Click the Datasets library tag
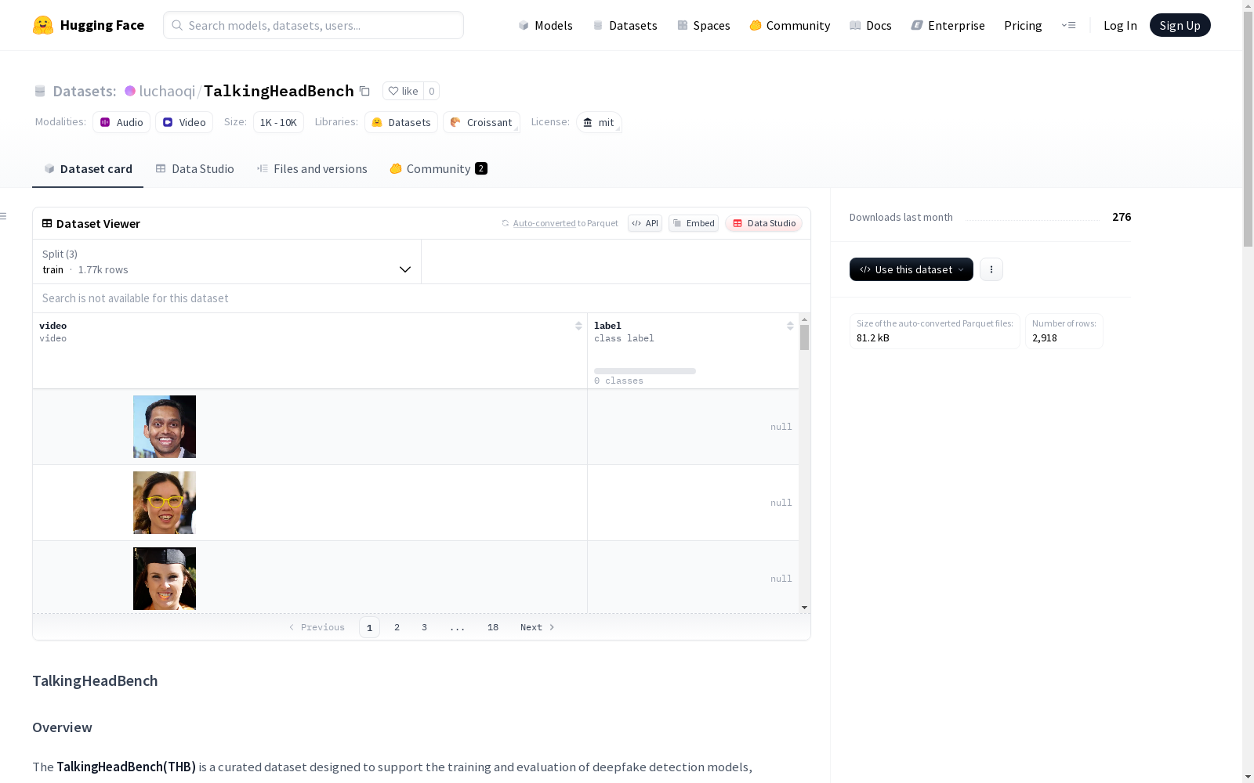Screen dimensions: 1254x783 [401, 122]
